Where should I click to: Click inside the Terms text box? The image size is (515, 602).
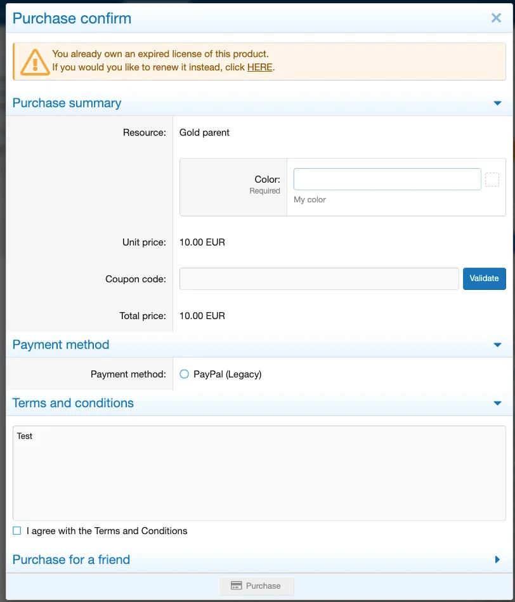pos(259,473)
